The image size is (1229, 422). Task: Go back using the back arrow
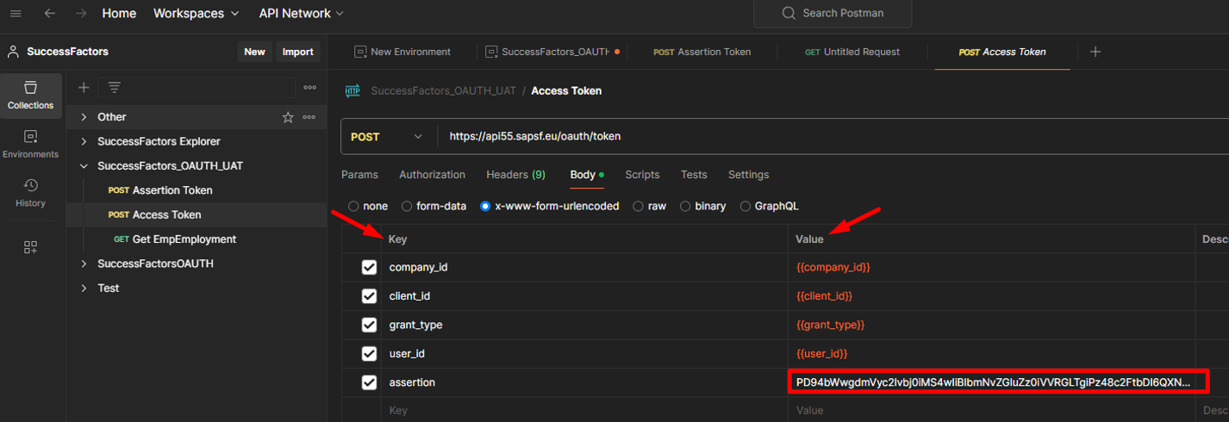50,14
